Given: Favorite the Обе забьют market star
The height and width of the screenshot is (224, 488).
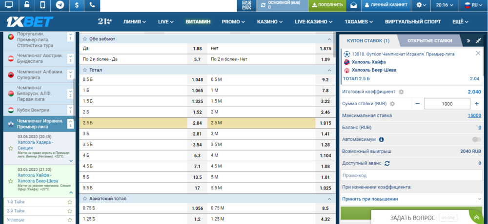Looking at the screenshot, I should tap(84, 39).
